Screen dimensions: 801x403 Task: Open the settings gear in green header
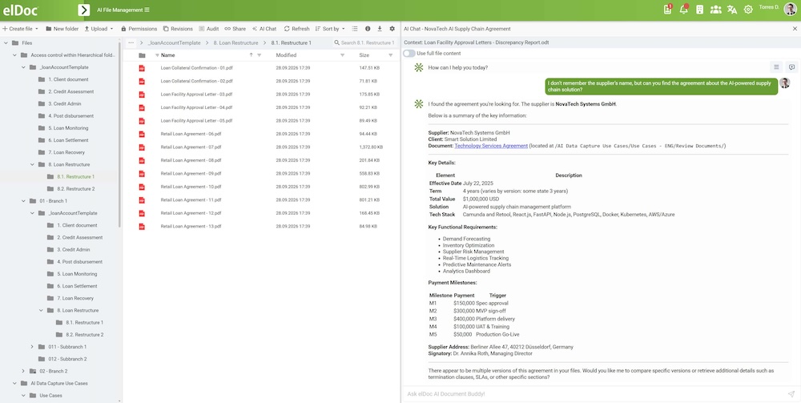pyautogui.click(x=748, y=9)
